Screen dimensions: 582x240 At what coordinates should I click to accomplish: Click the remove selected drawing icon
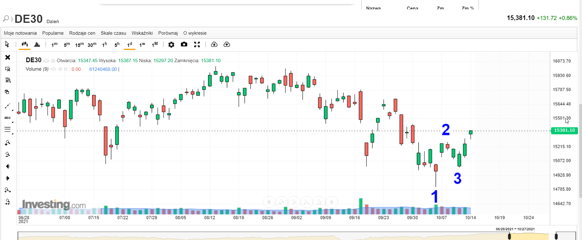pos(8,69)
